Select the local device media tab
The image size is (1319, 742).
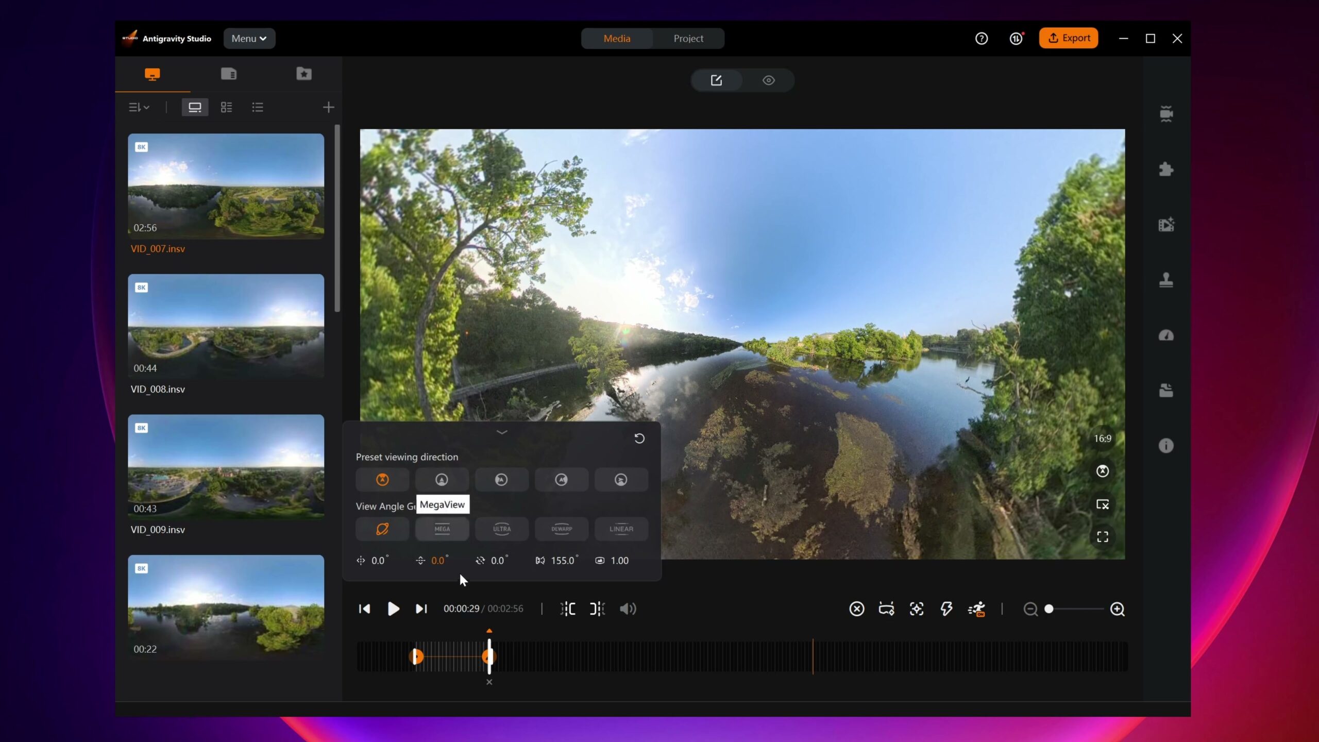coord(152,74)
